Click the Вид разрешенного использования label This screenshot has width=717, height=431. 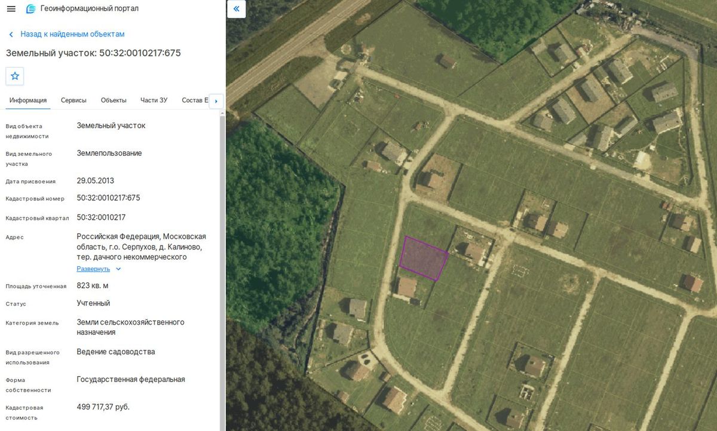[32, 357]
